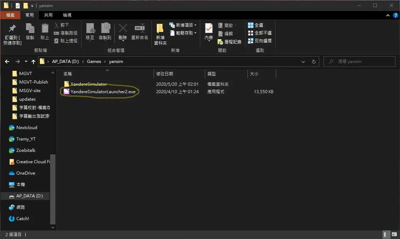The image size is (400, 239).
Task: Click Copy path (複製路徑) command
Action: click(65, 33)
